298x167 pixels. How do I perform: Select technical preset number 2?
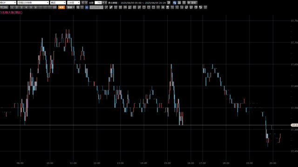click(17, 7)
